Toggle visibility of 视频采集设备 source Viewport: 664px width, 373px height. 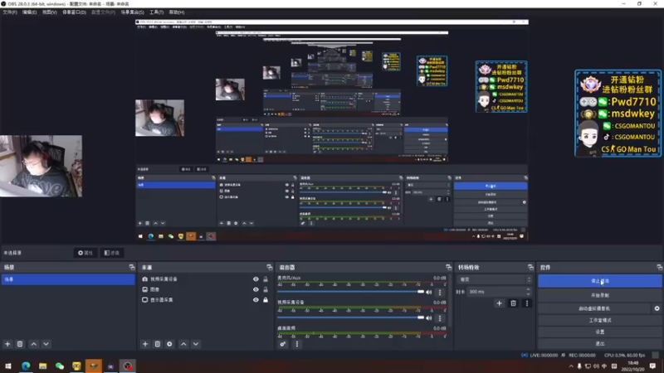pos(256,279)
